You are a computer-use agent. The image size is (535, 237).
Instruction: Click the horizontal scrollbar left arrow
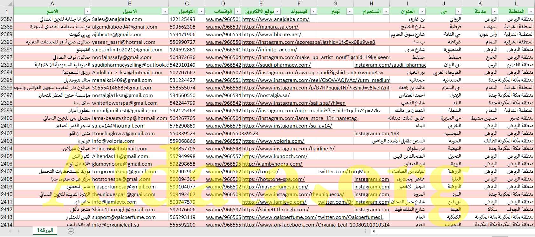(374, 231)
